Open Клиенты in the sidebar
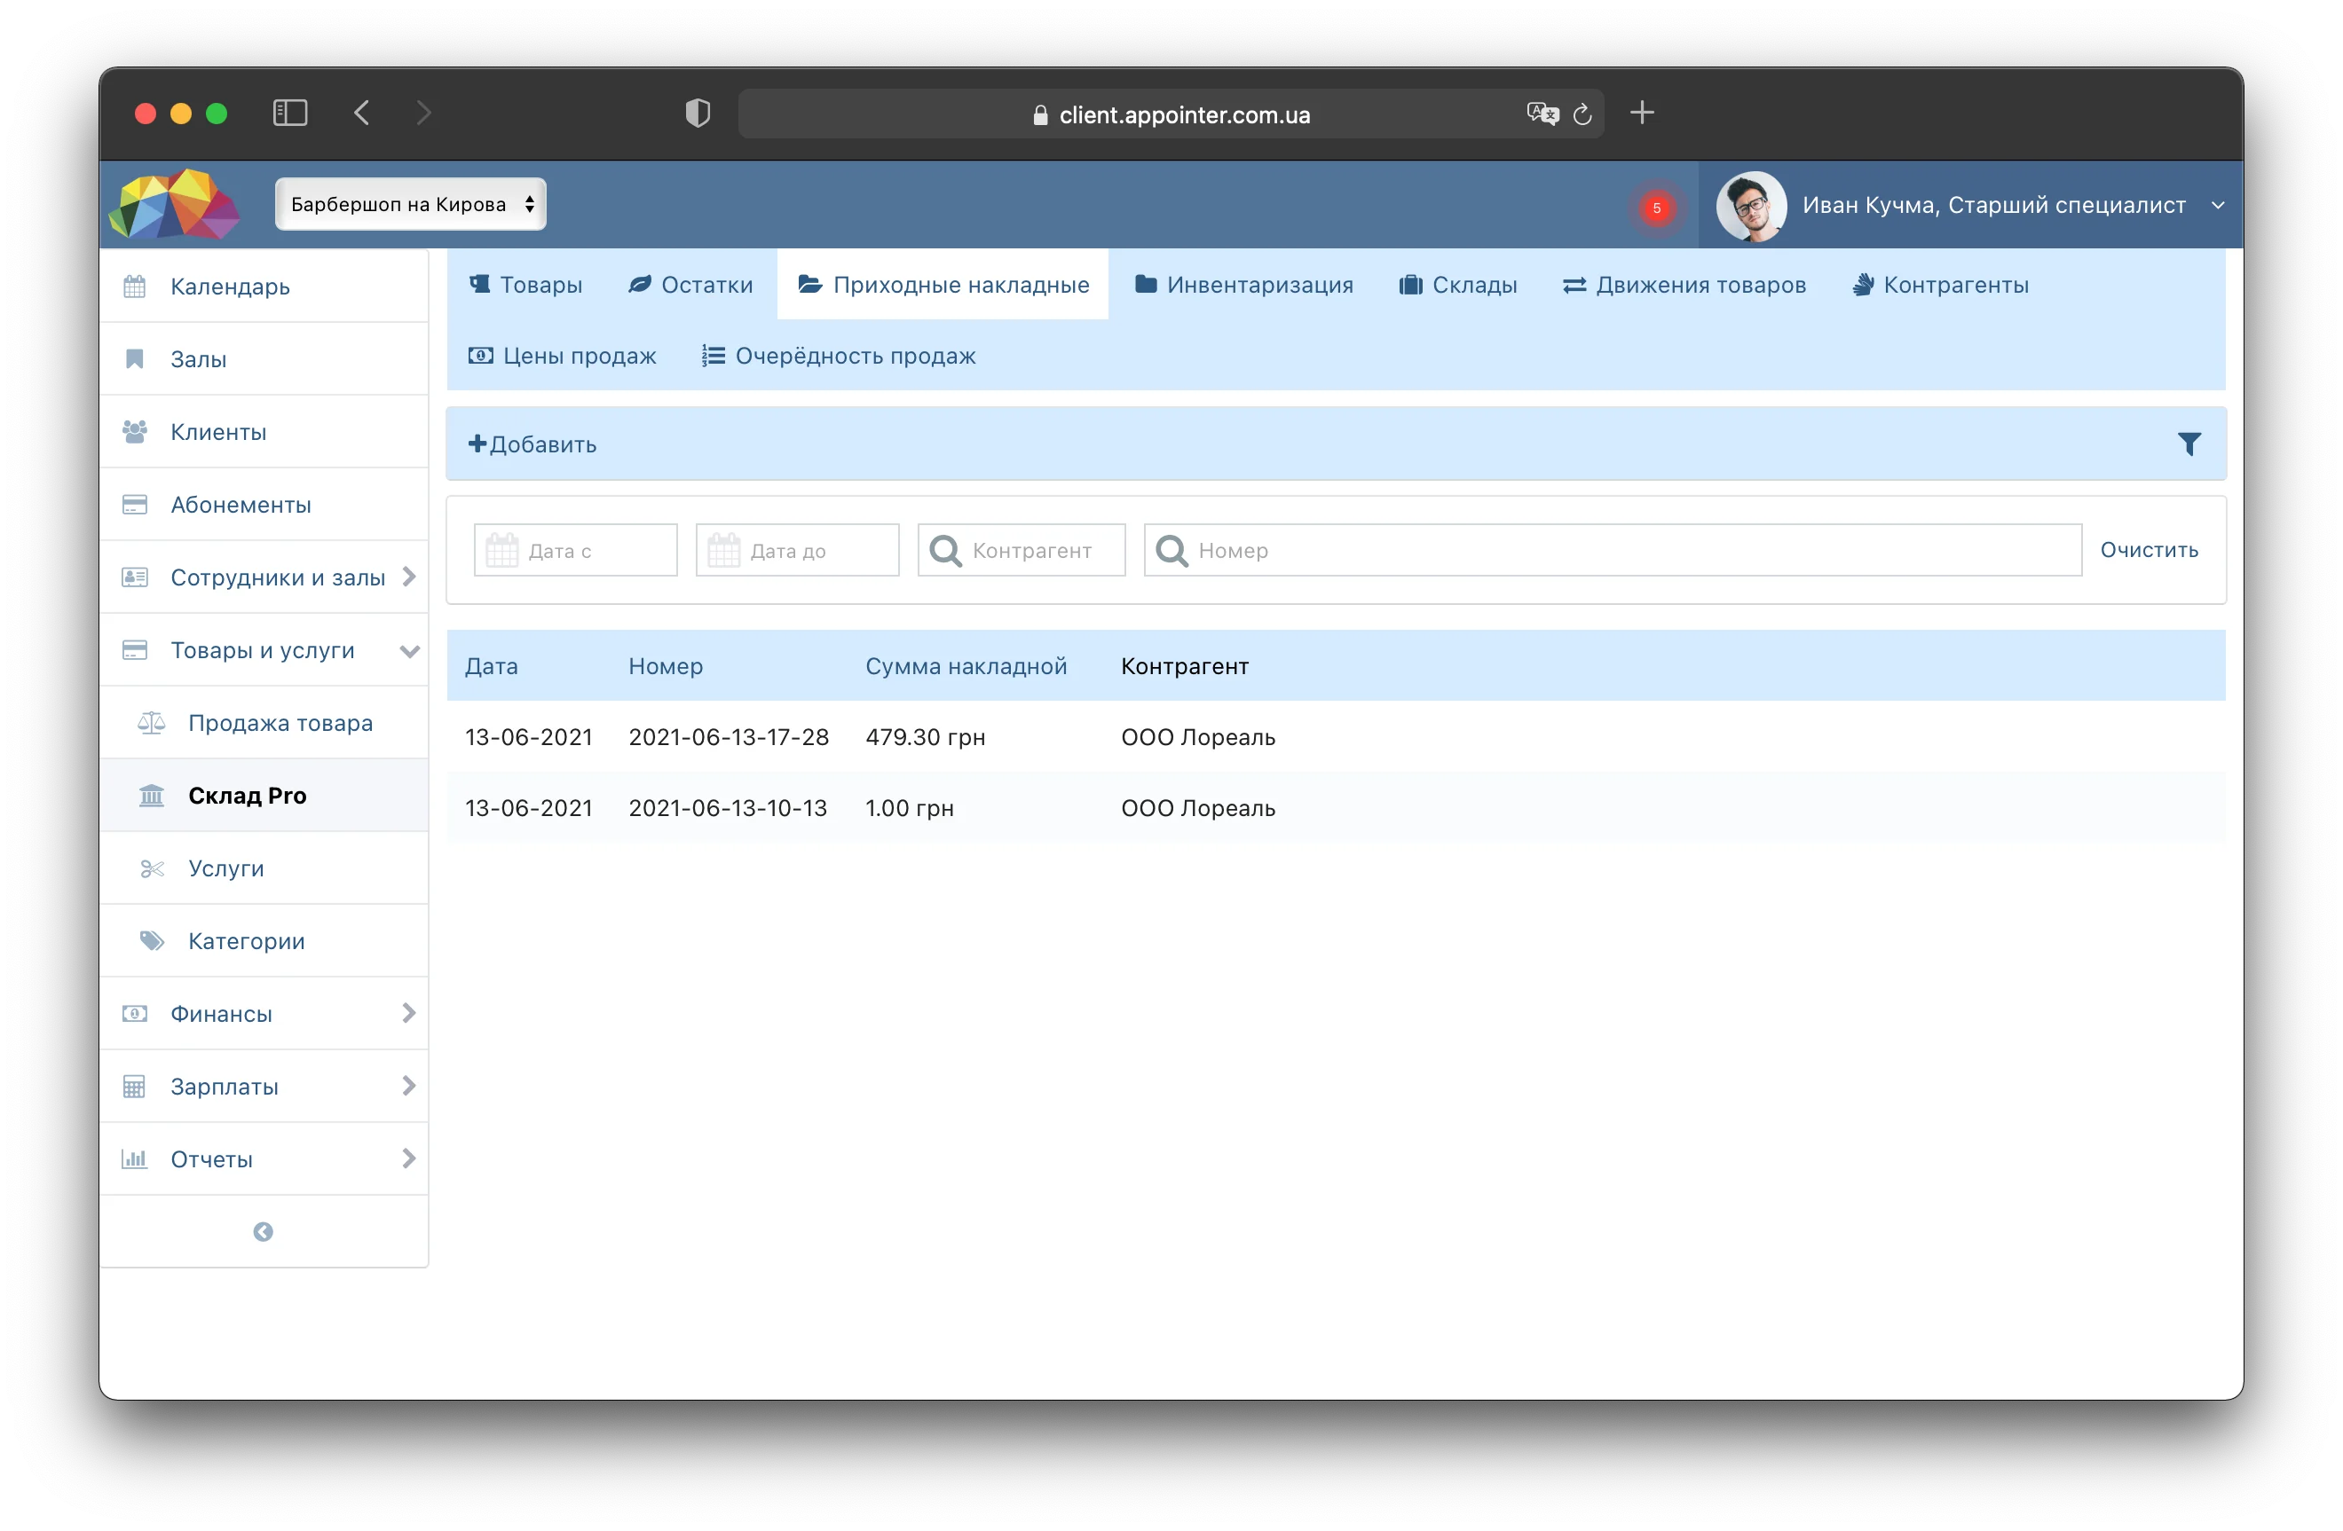Viewport: 2343px width, 1531px height. click(264, 432)
